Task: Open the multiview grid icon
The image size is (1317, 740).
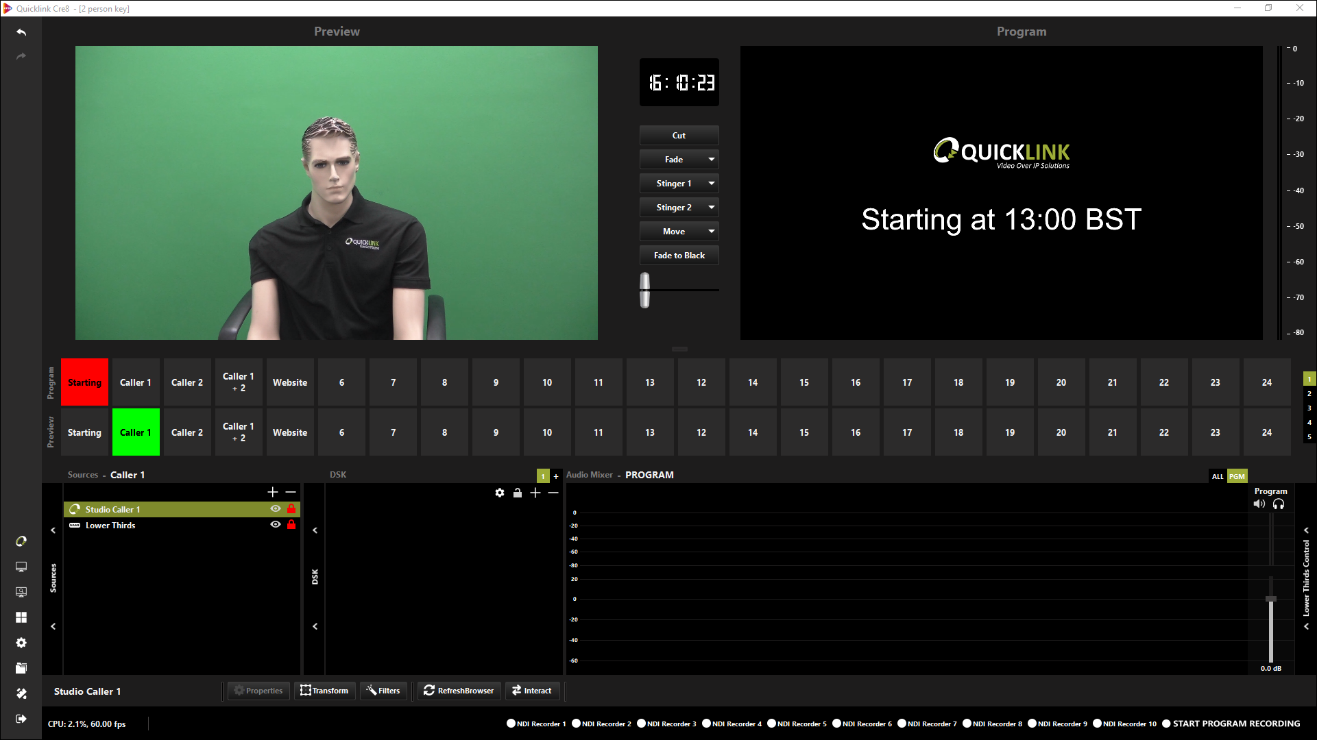Action: pos(21,617)
